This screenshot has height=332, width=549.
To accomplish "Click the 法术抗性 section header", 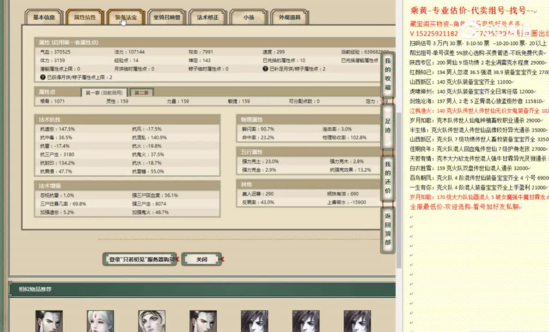I will (x=127, y=119).
